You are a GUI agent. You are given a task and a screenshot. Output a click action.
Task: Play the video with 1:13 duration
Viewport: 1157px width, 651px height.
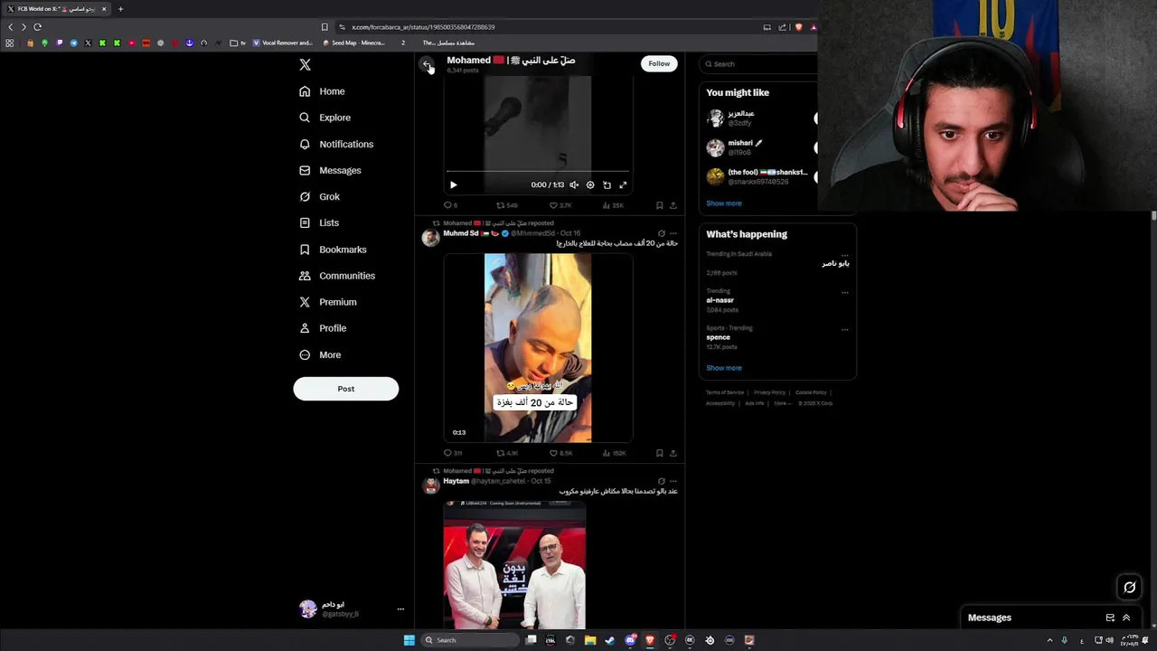coord(453,184)
